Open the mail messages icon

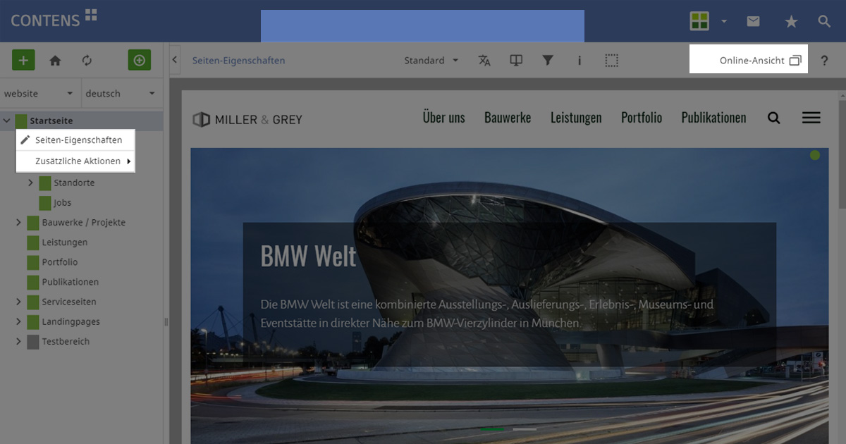click(x=753, y=21)
